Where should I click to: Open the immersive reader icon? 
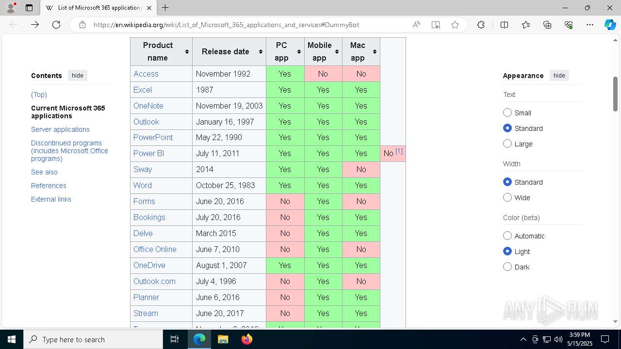436,25
